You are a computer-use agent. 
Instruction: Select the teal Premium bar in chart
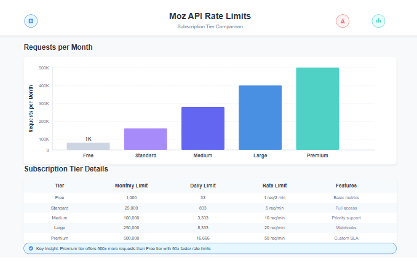pyautogui.click(x=317, y=109)
